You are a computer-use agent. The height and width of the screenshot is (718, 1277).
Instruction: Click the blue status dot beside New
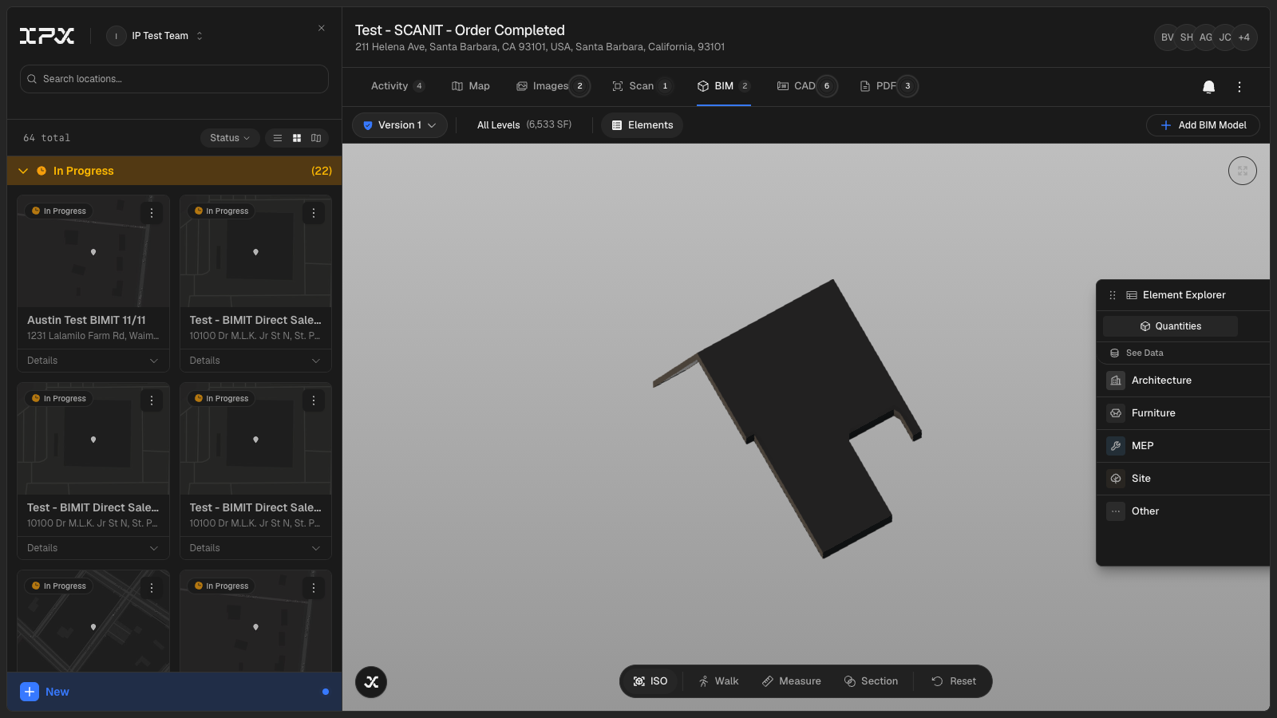pyautogui.click(x=326, y=692)
